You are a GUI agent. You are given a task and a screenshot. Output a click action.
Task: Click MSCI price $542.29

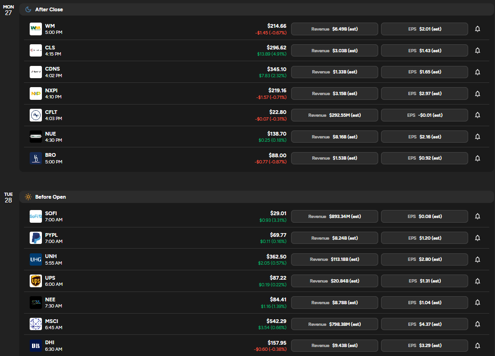[x=276, y=321]
